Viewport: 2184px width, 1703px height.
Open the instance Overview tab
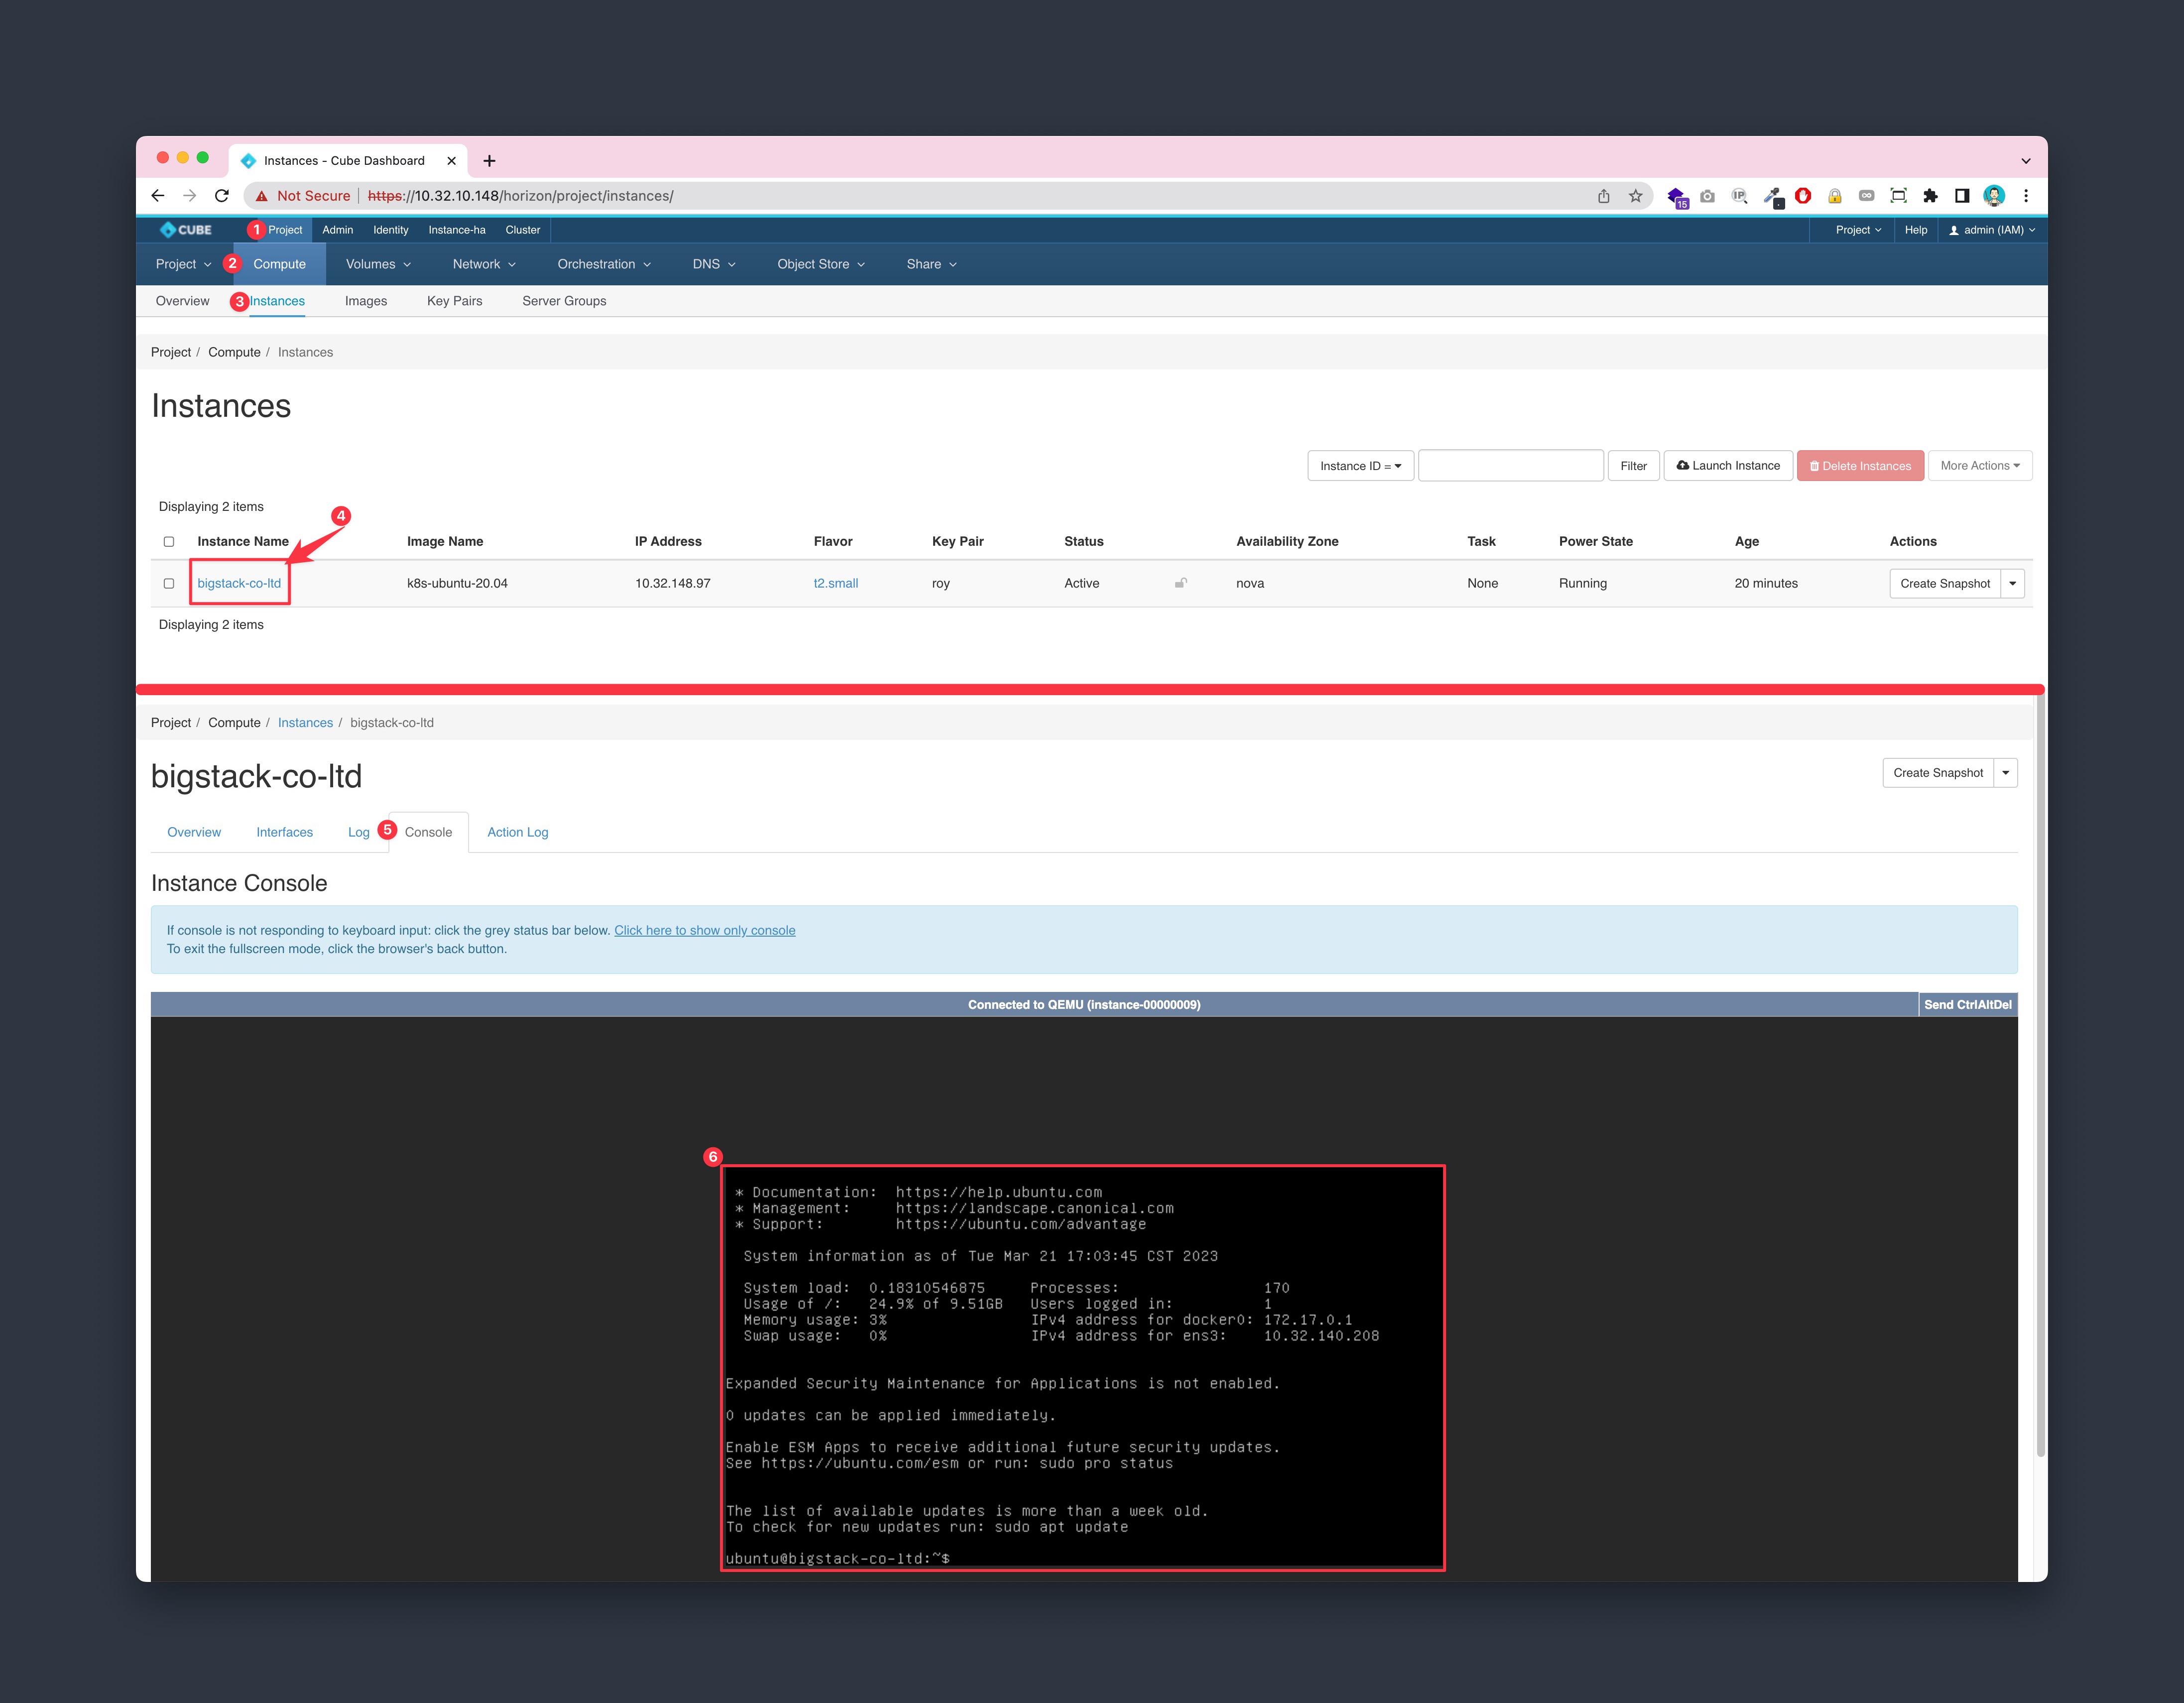tap(194, 832)
